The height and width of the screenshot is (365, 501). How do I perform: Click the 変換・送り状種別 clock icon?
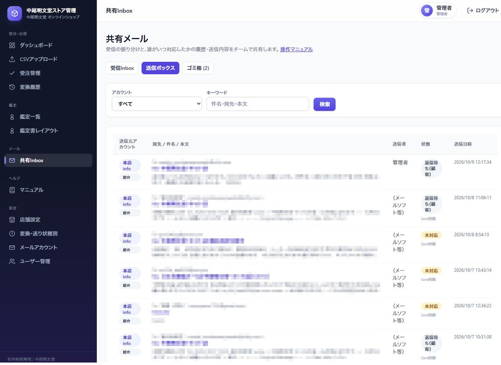point(12,234)
